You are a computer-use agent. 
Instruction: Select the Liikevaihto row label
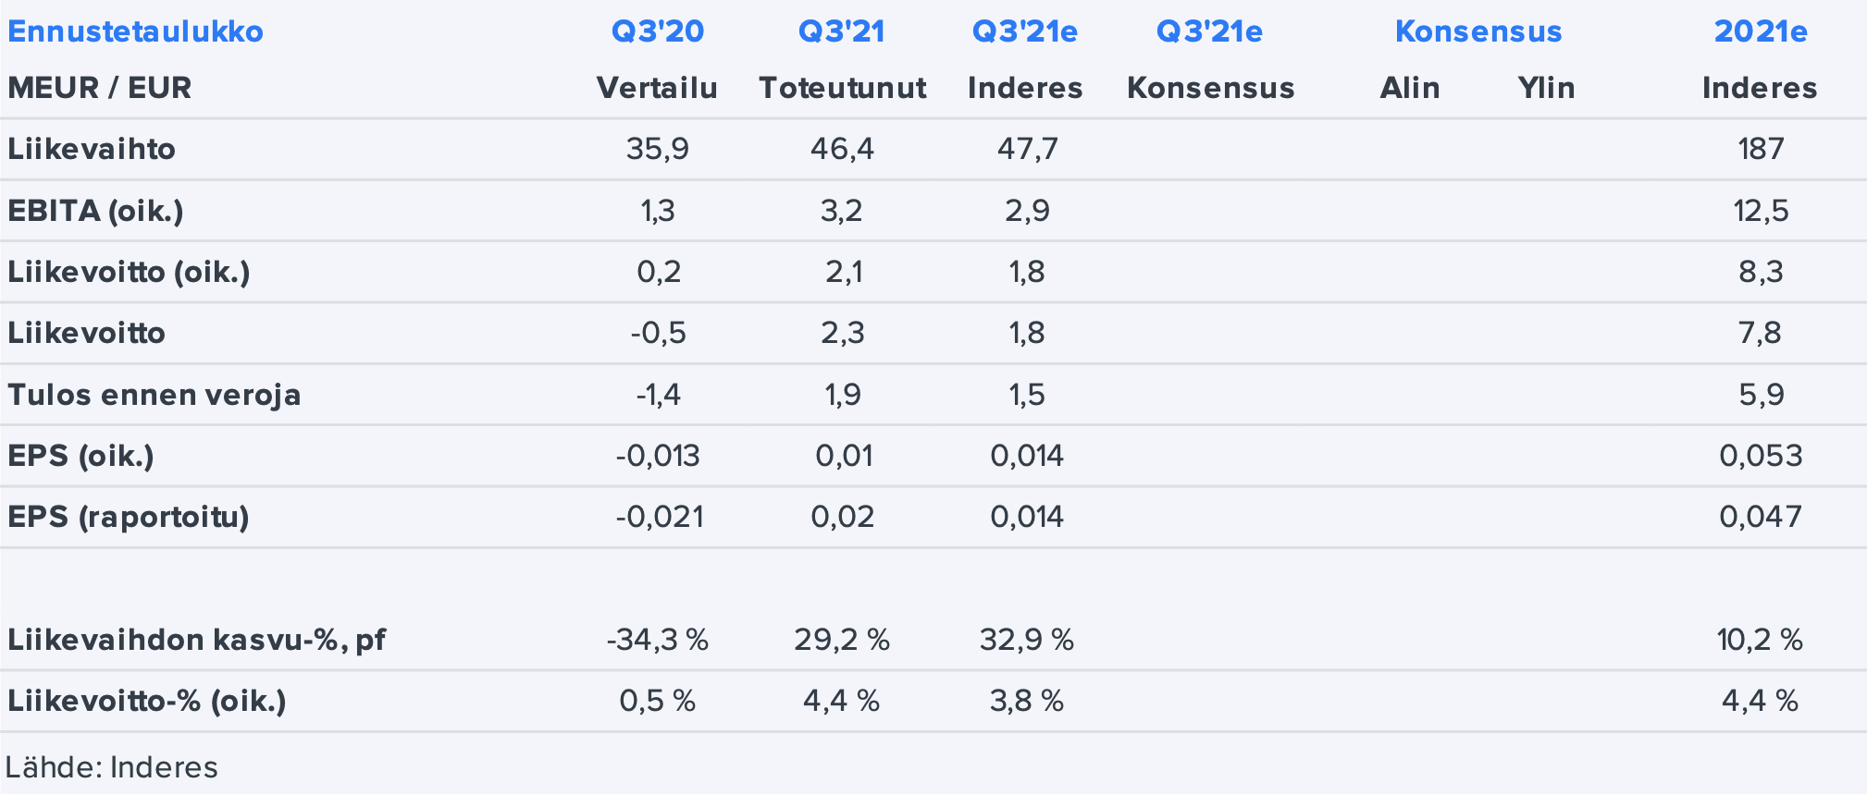(x=92, y=149)
